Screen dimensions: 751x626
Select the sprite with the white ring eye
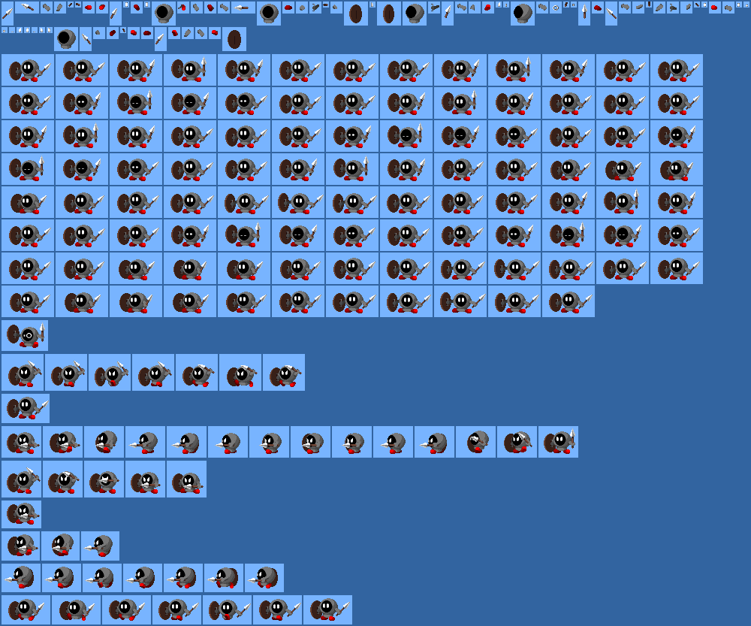[x=25, y=335]
